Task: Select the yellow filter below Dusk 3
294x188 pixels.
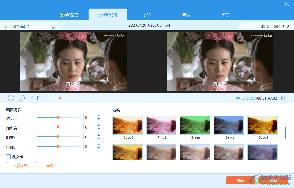Action: point(127,152)
